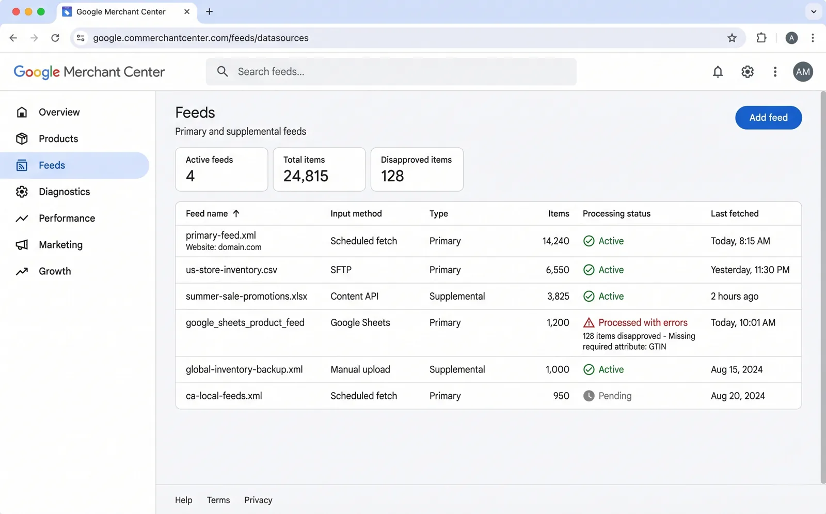Screen dimensions: 826x514
Task: Click the search magnifier icon
Action: [x=223, y=71]
